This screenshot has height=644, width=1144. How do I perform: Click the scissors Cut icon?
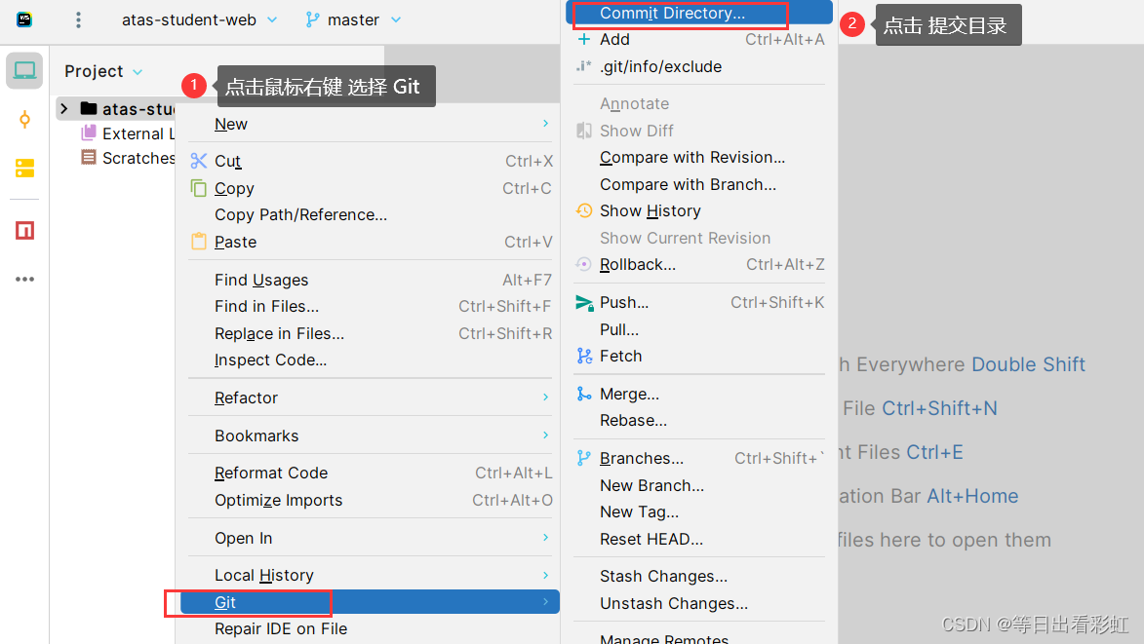[x=198, y=161]
